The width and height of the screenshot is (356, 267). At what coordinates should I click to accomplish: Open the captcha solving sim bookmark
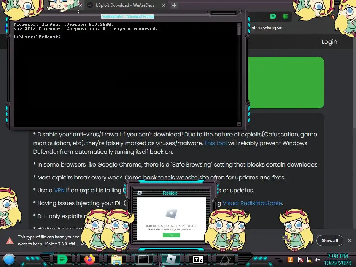[268, 28]
